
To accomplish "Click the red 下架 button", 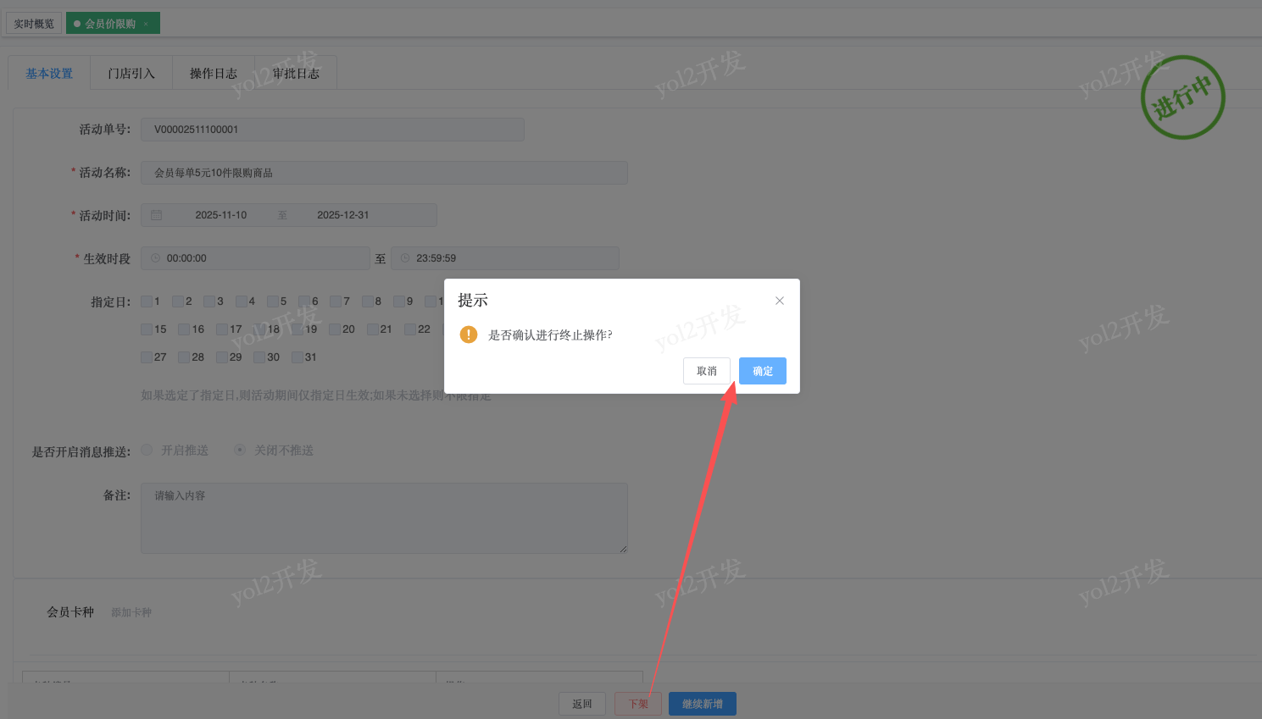I will [638, 704].
